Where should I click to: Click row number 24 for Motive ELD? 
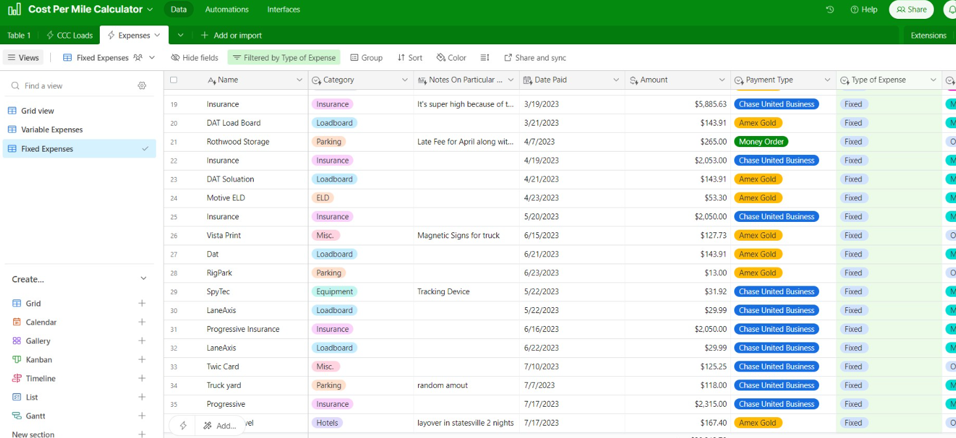[x=173, y=198]
